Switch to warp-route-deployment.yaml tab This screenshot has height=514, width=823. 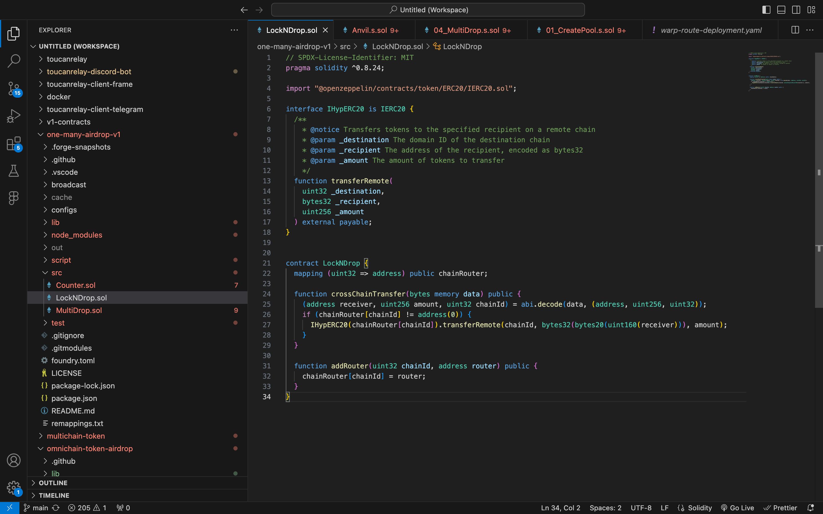710,30
